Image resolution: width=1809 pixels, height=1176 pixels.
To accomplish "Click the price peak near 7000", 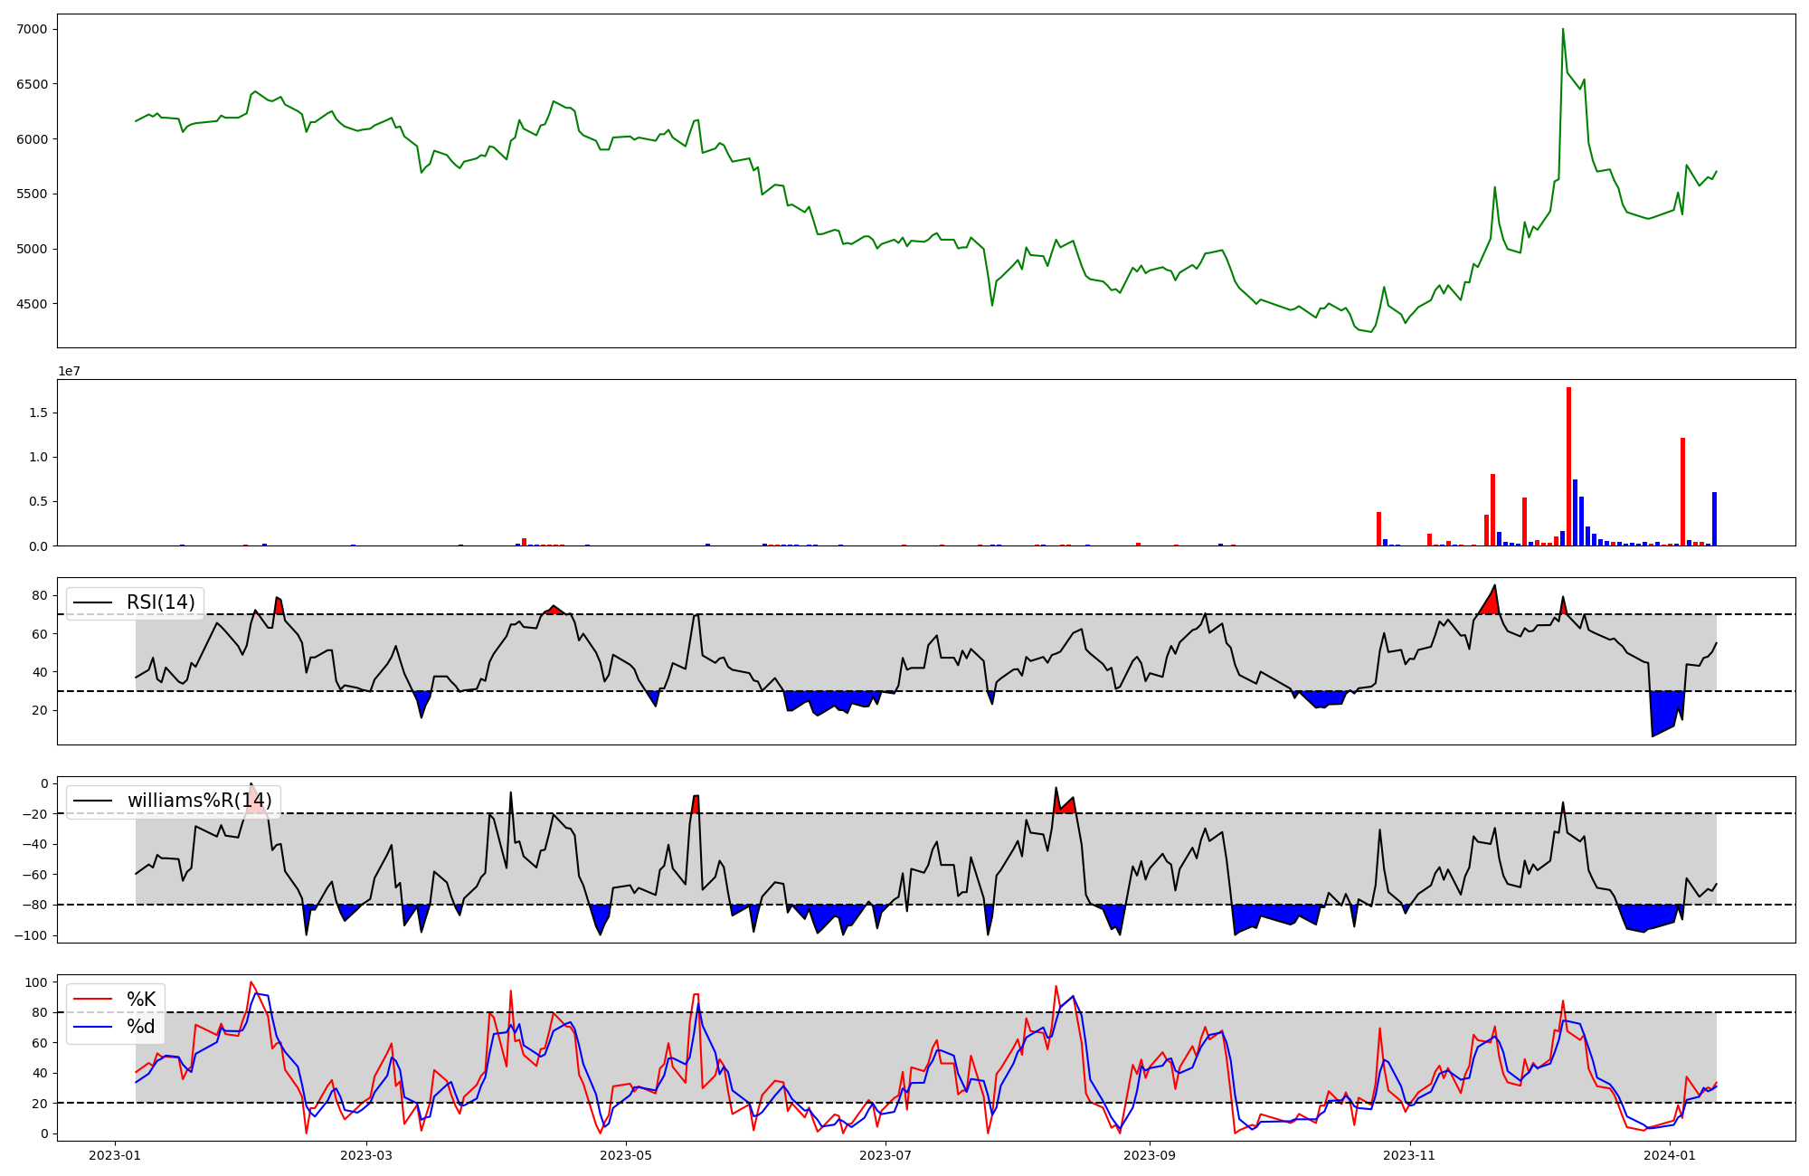I will [1562, 31].
